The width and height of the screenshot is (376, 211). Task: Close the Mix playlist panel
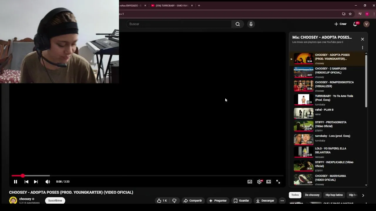362,39
